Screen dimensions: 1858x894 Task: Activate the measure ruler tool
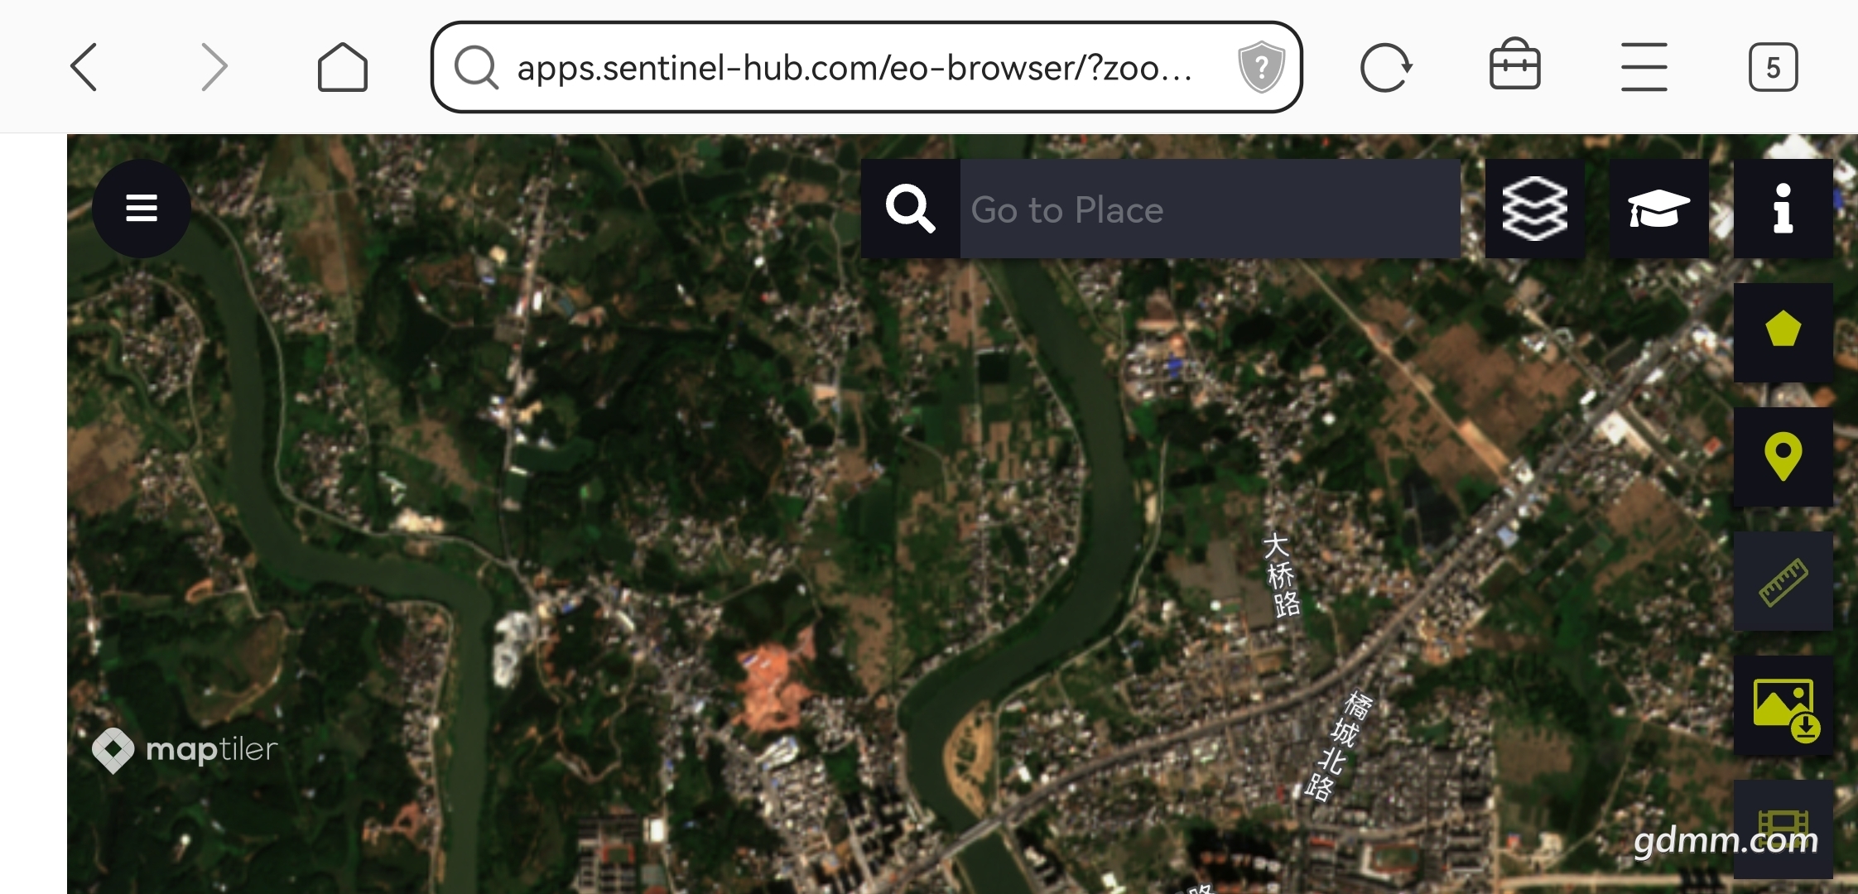(1783, 580)
